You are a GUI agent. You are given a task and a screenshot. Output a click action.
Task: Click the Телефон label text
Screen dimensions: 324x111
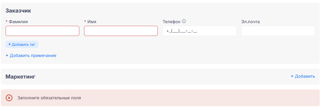(x=171, y=22)
